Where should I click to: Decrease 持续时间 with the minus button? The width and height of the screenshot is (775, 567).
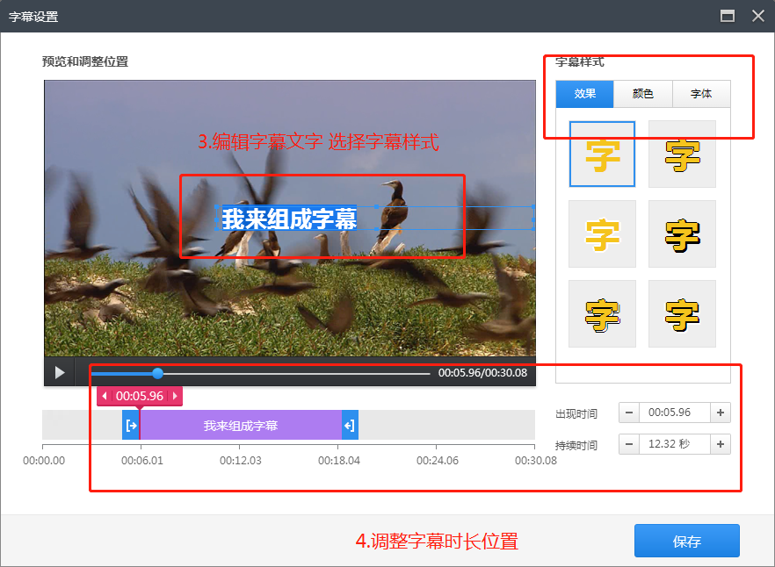pos(629,444)
